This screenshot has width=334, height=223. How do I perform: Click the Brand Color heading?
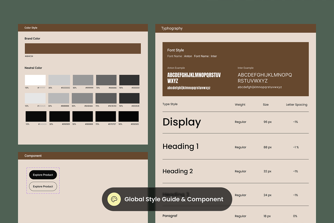coord(32,38)
